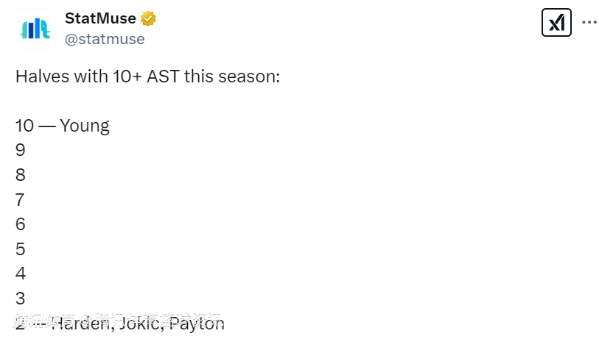The width and height of the screenshot is (599, 339).
Task: Click the name "Young" in the tweet
Action: click(85, 126)
